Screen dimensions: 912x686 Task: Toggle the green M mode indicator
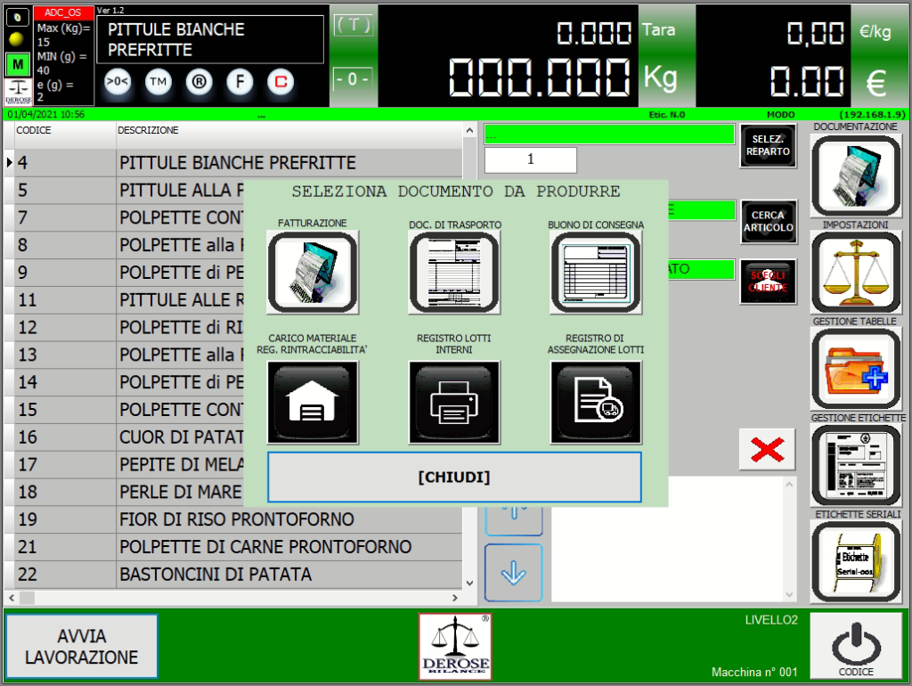(17, 65)
